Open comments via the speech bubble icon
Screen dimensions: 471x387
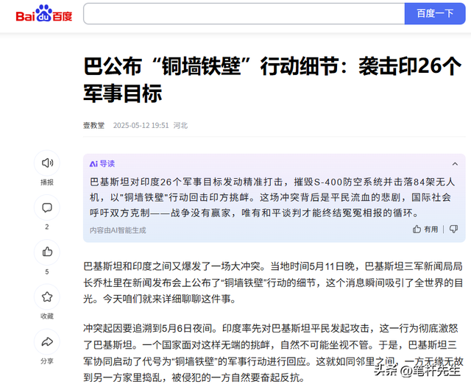[x=47, y=207]
